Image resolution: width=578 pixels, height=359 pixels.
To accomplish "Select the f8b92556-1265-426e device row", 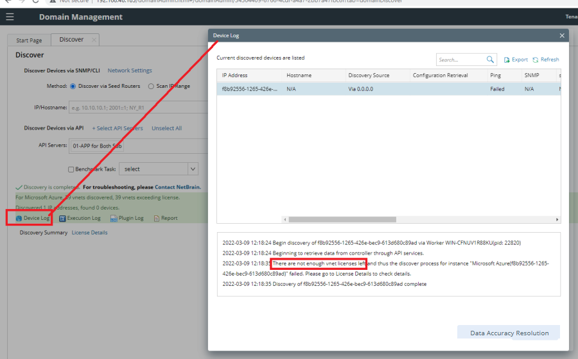I will (389, 89).
